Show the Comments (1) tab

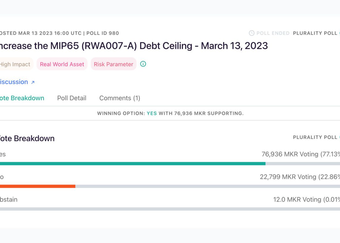tap(120, 98)
